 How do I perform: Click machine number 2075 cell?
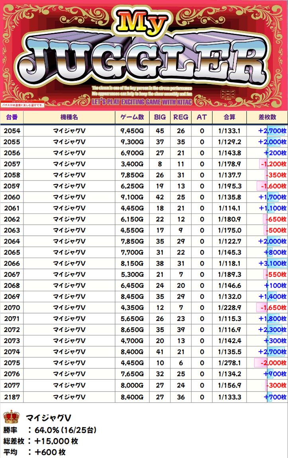click(x=12, y=363)
